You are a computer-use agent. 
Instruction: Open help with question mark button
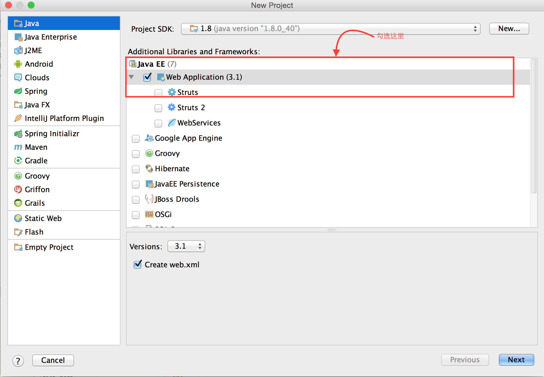(18, 361)
